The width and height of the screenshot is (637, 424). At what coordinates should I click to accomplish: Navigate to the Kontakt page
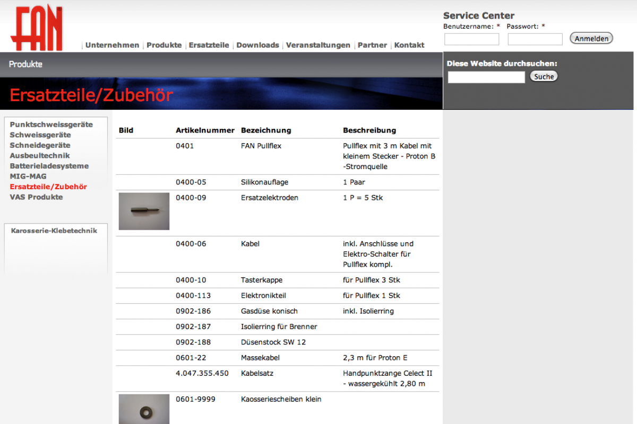point(409,45)
